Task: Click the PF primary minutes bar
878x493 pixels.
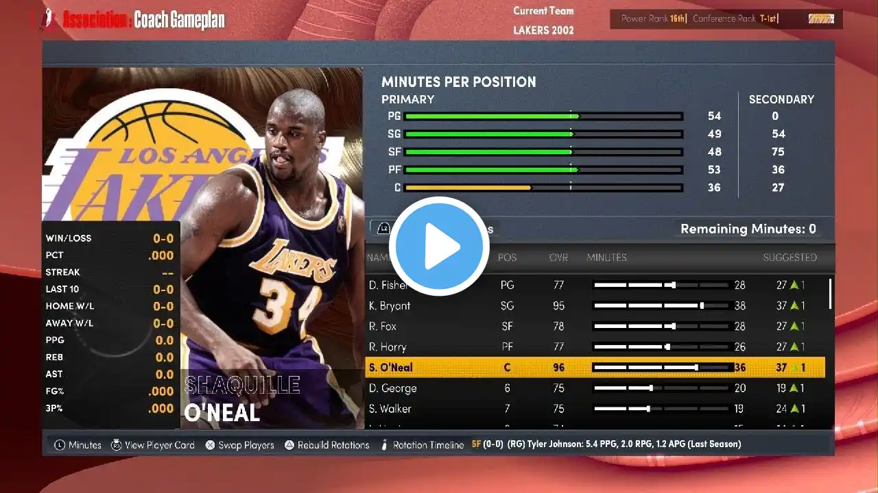Action: [x=543, y=170]
